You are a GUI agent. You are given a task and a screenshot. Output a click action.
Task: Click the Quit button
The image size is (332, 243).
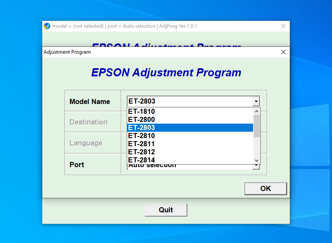(166, 210)
